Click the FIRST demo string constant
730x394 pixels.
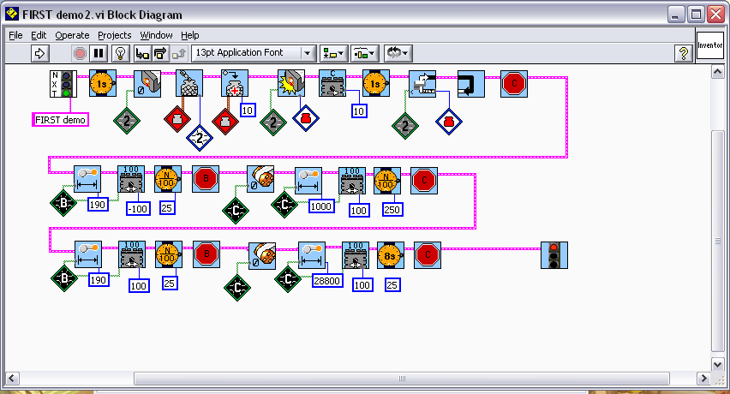pyautogui.click(x=60, y=120)
